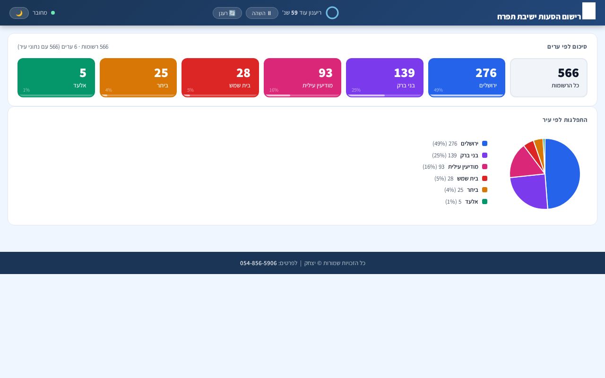Click the pink מודיעין עילית pie slice
This screenshot has width=605, height=378.
(524, 163)
